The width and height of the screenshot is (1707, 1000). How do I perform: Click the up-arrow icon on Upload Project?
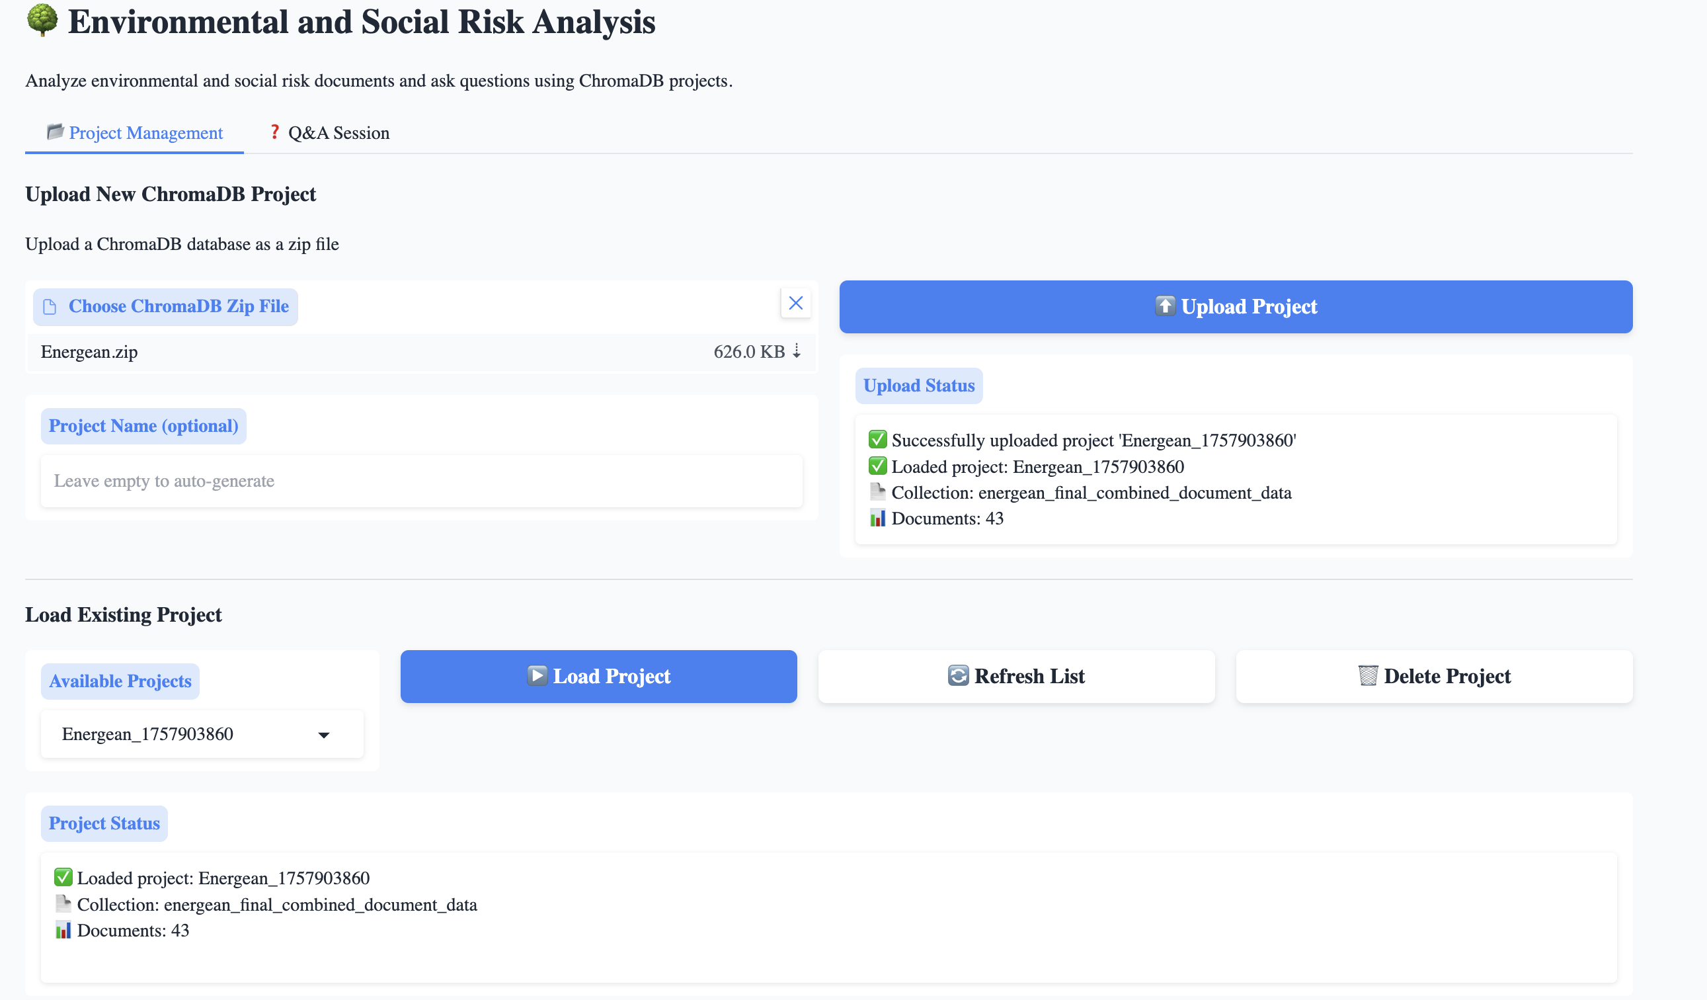1164,306
